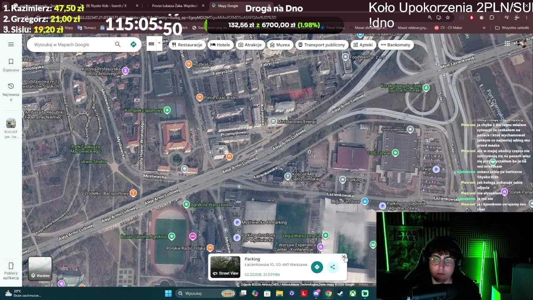This screenshot has height=300, width=533.
Task: Select the Kompleks sportowy map pin
Action: [x=167, y=110]
